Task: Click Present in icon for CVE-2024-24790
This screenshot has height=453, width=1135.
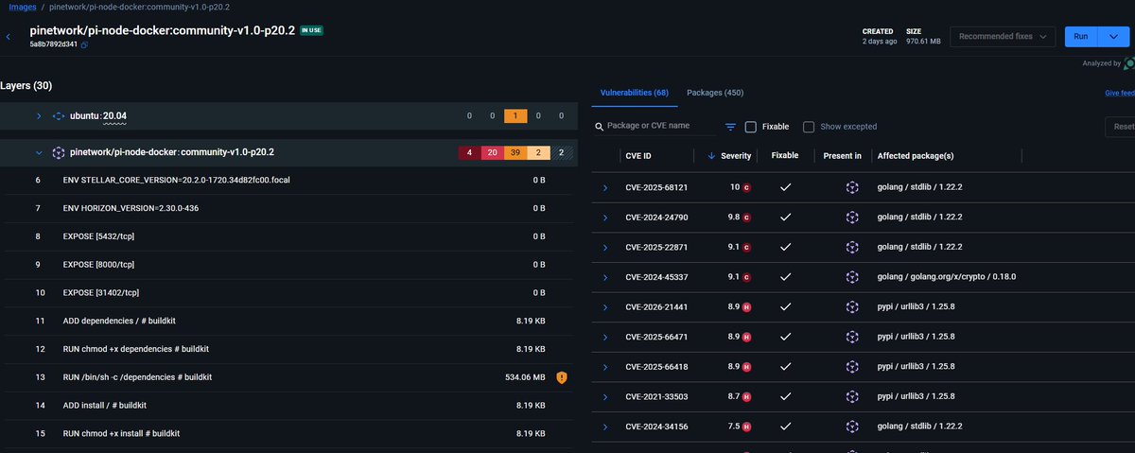Action: coord(851,218)
